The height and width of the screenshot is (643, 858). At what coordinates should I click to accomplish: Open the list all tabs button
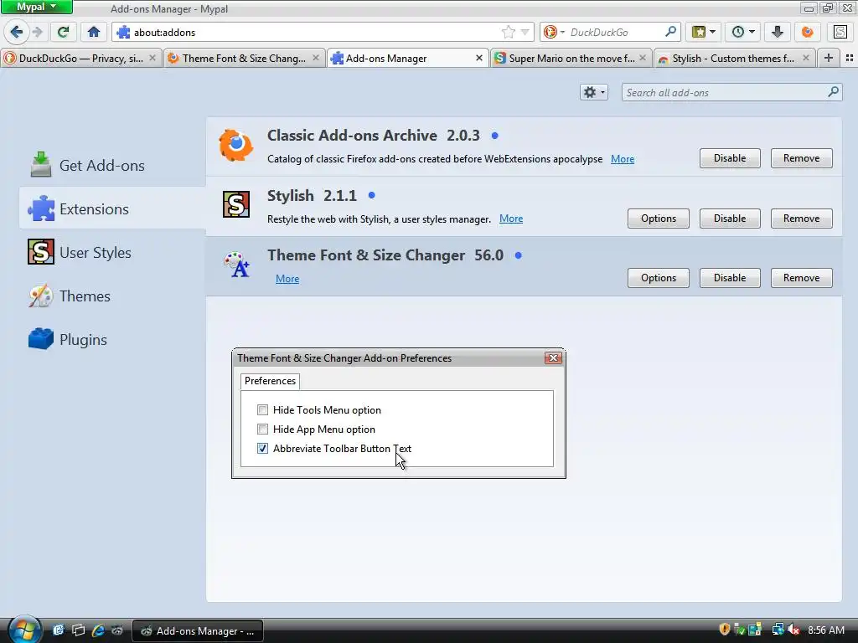pos(850,58)
